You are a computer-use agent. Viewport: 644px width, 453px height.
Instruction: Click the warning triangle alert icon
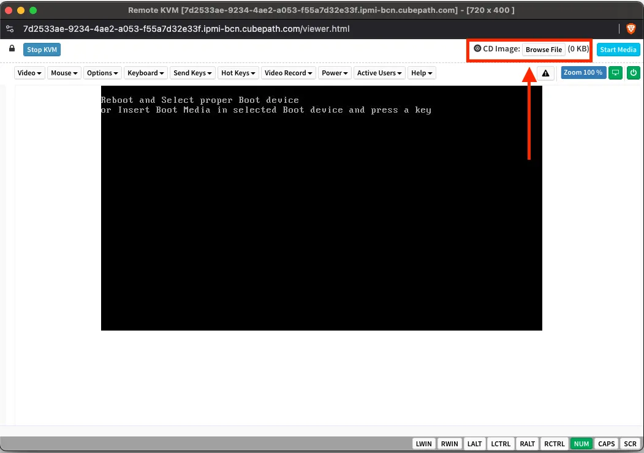546,73
